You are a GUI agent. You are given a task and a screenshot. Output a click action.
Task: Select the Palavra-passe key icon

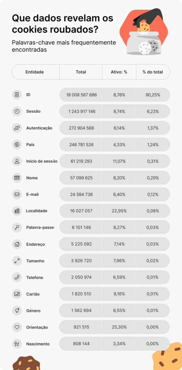(17, 228)
